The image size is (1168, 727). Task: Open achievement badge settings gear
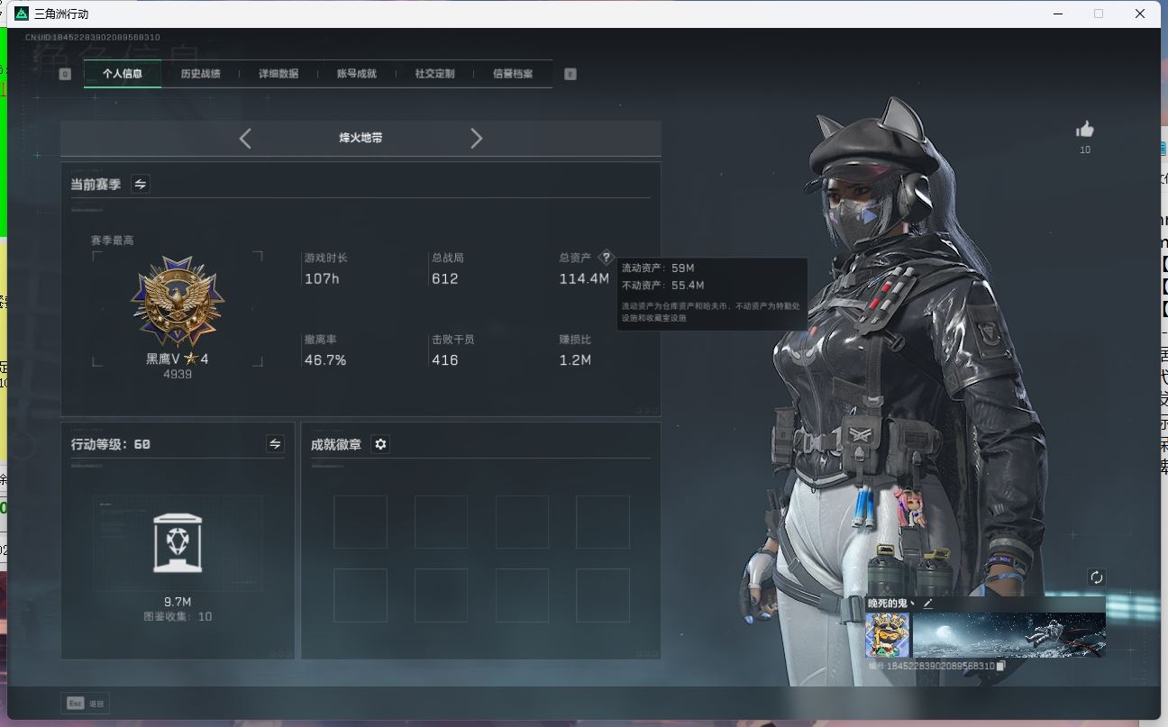[380, 444]
